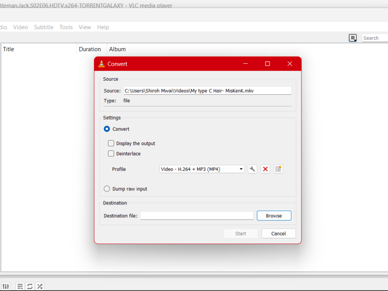Open extended settings equalizer icon
The height and width of the screenshot is (291, 388).
tap(6, 286)
